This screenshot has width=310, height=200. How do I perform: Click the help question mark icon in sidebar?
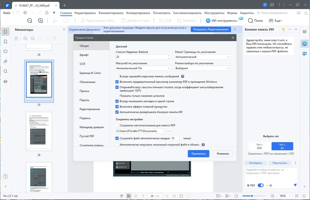[x=6, y=176]
